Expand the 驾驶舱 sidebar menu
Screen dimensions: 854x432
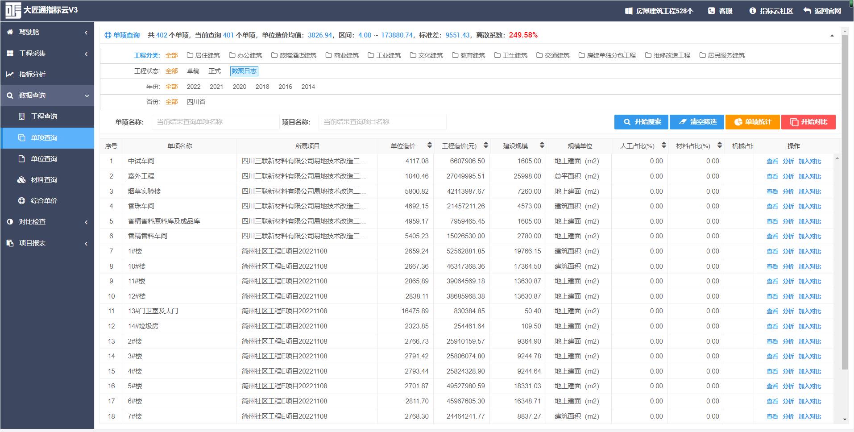[47, 32]
